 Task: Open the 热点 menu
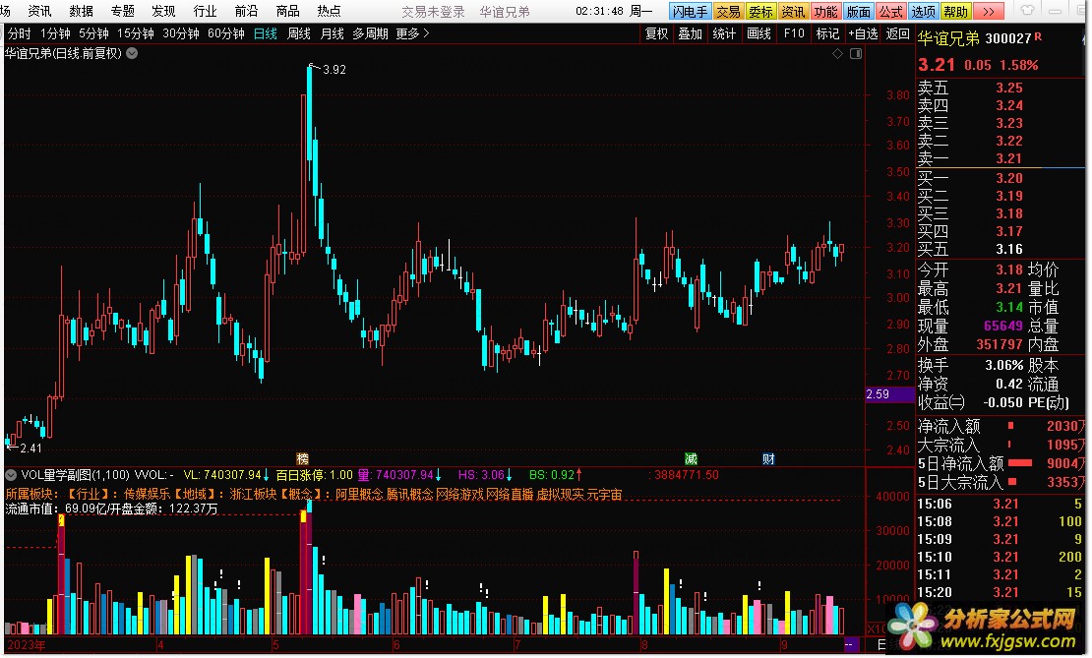coord(329,11)
